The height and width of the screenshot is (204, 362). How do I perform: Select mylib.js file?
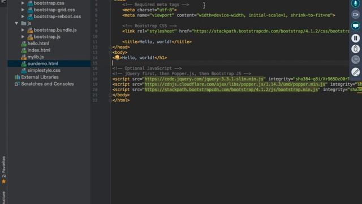coord(36,57)
